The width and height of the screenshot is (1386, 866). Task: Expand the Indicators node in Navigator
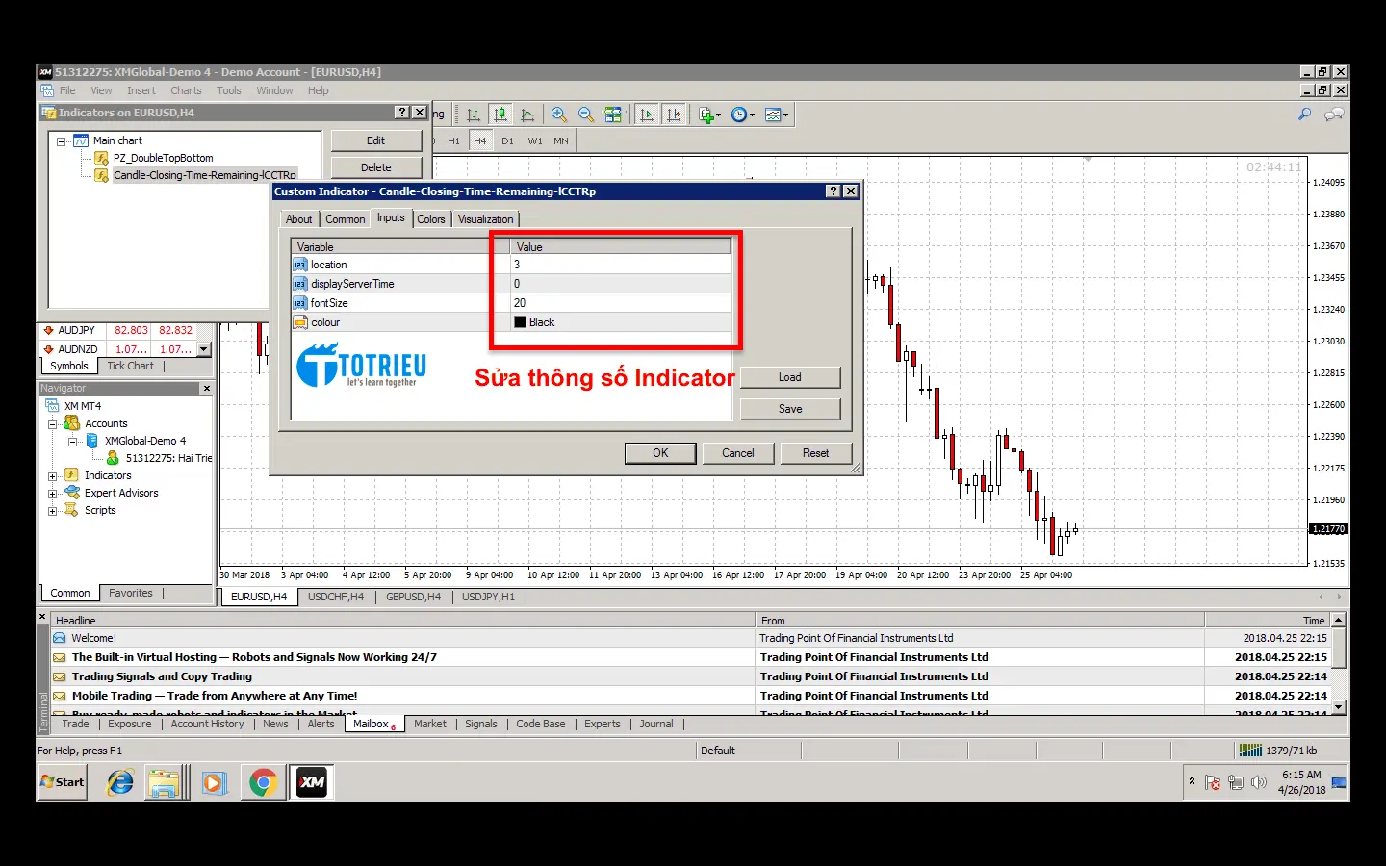coord(53,476)
